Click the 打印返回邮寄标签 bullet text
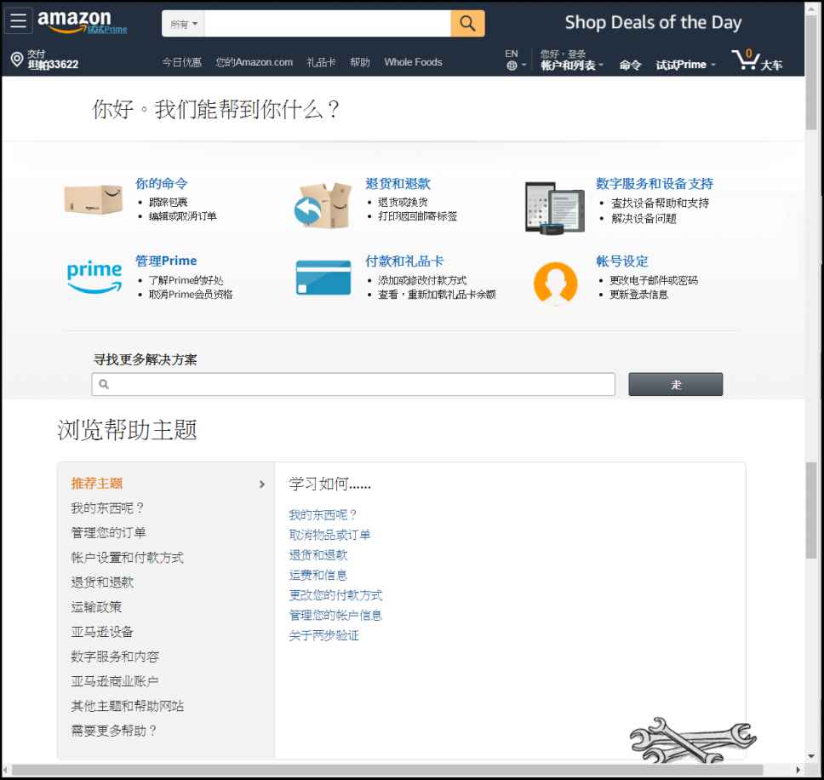Viewport: 824px width, 780px height. pyautogui.click(x=417, y=216)
